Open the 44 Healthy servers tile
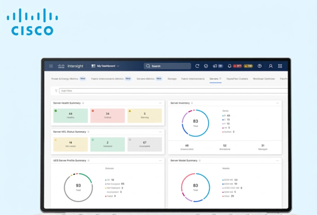The height and width of the screenshot is (215, 317). [71, 116]
